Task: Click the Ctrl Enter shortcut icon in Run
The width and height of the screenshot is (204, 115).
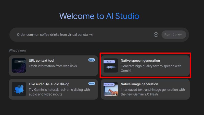Action: [180, 34]
